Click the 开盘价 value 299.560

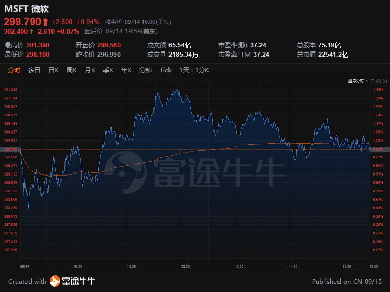[109, 45]
